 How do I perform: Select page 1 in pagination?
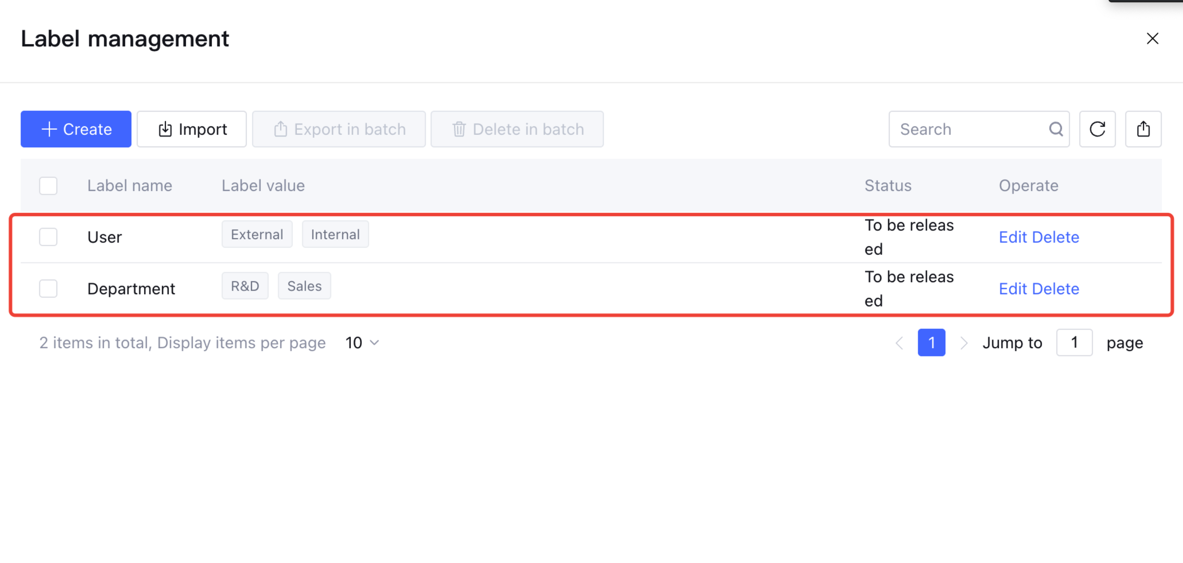(x=931, y=343)
